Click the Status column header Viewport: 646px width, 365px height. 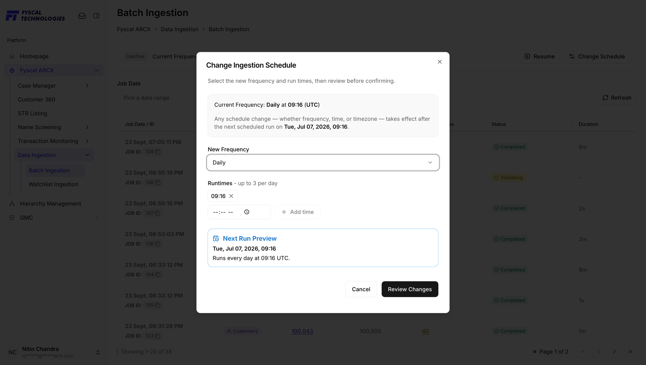point(498,124)
